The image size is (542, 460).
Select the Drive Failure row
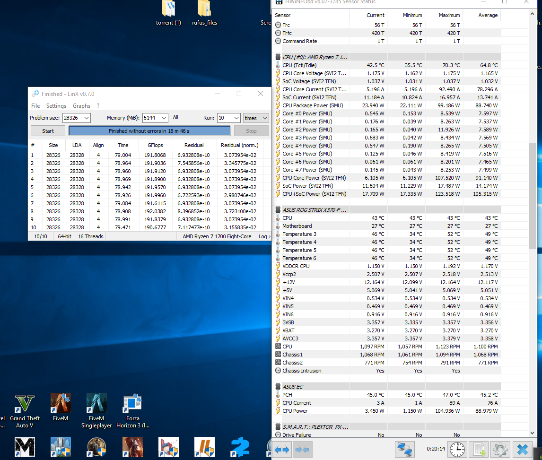click(386, 435)
